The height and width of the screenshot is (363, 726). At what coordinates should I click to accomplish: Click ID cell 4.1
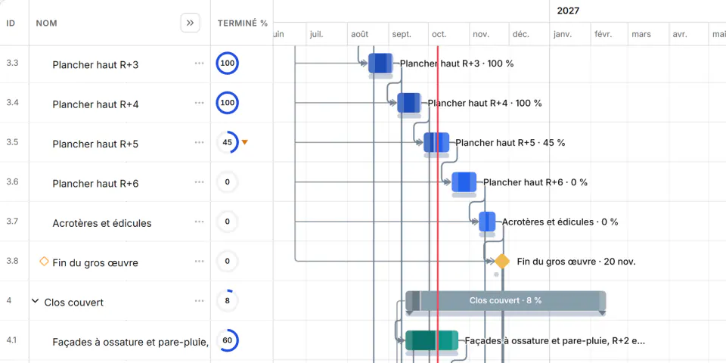tap(12, 340)
